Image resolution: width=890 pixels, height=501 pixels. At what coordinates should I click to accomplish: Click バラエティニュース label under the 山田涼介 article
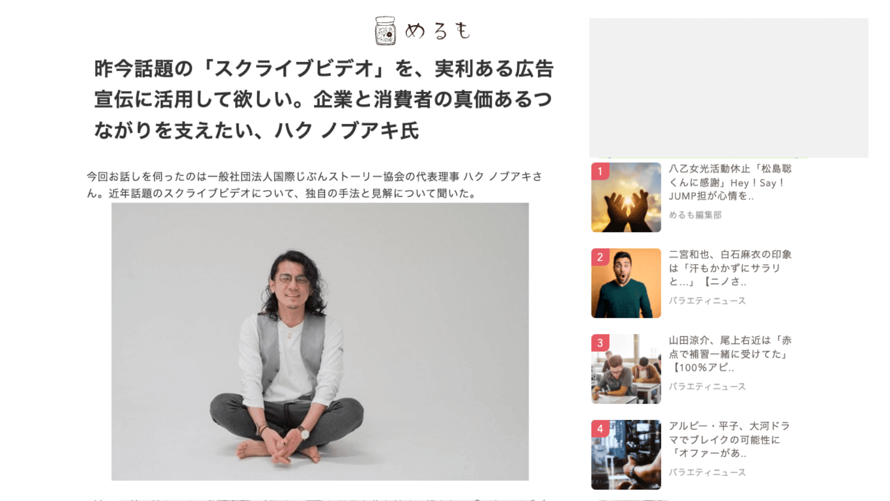click(707, 386)
